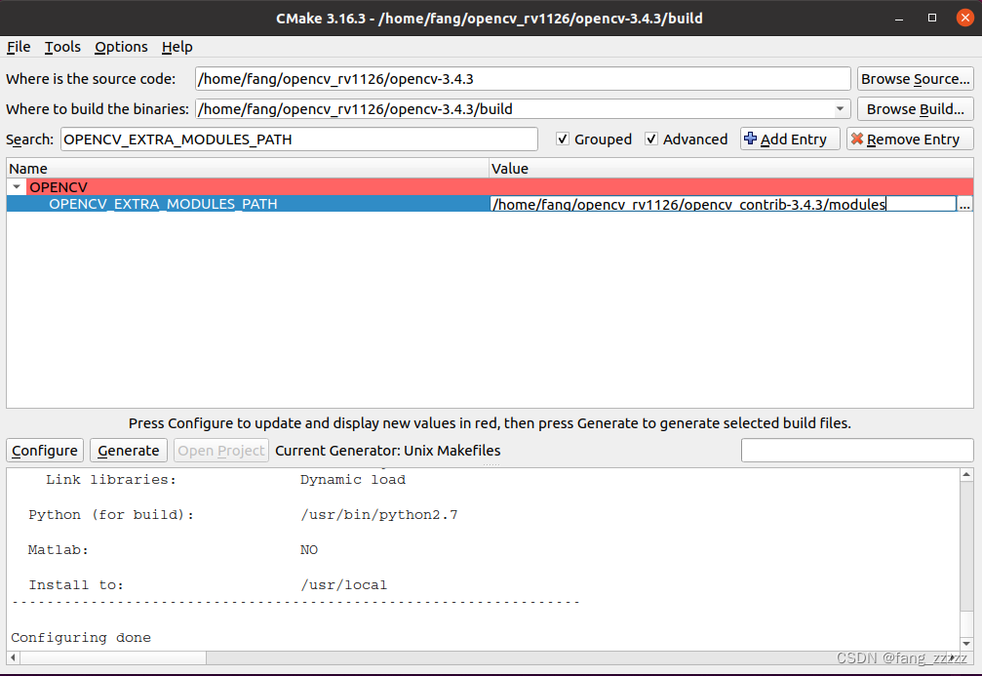Click the close window icon
This screenshot has width=982, height=676.
point(964,17)
